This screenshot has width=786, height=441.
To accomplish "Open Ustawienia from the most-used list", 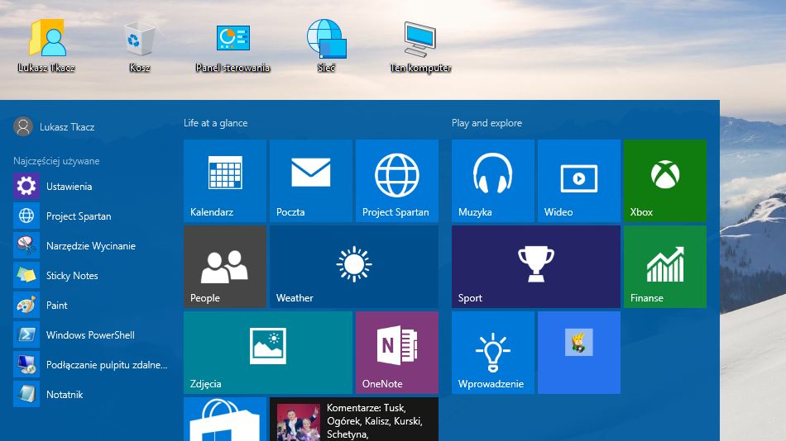I will [x=91, y=186].
